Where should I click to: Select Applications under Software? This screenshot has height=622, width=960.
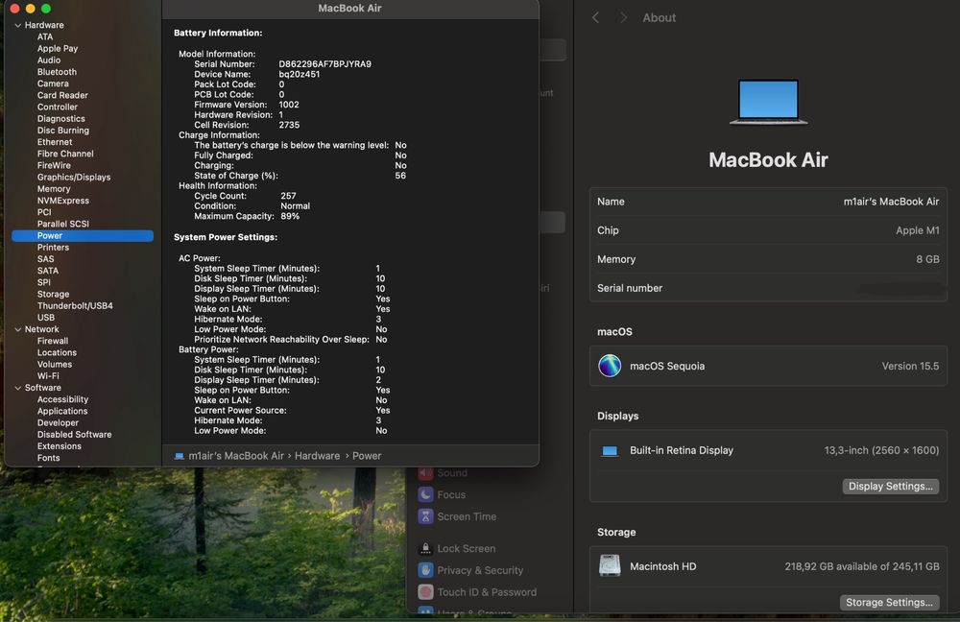point(62,411)
